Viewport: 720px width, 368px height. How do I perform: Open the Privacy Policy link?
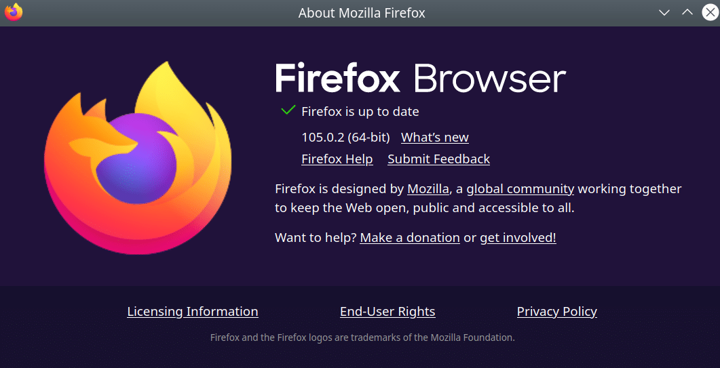[556, 312]
